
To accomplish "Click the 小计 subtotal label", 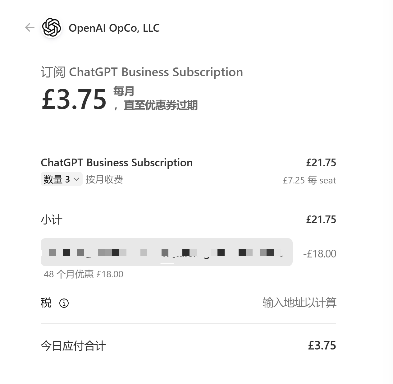I will point(52,220).
